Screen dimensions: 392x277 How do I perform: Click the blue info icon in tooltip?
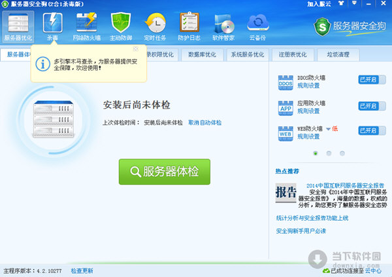(x=42, y=64)
